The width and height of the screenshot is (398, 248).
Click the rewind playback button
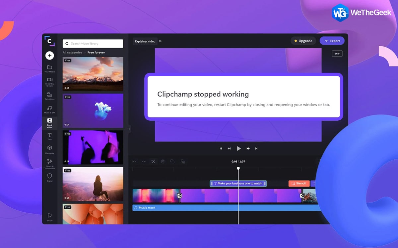pos(229,148)
